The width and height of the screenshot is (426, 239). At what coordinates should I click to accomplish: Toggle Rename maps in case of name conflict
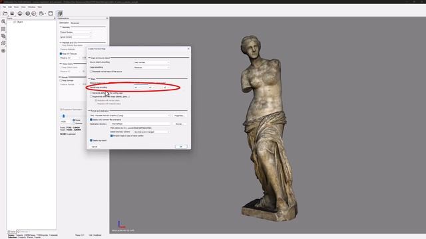click(111, 135)
